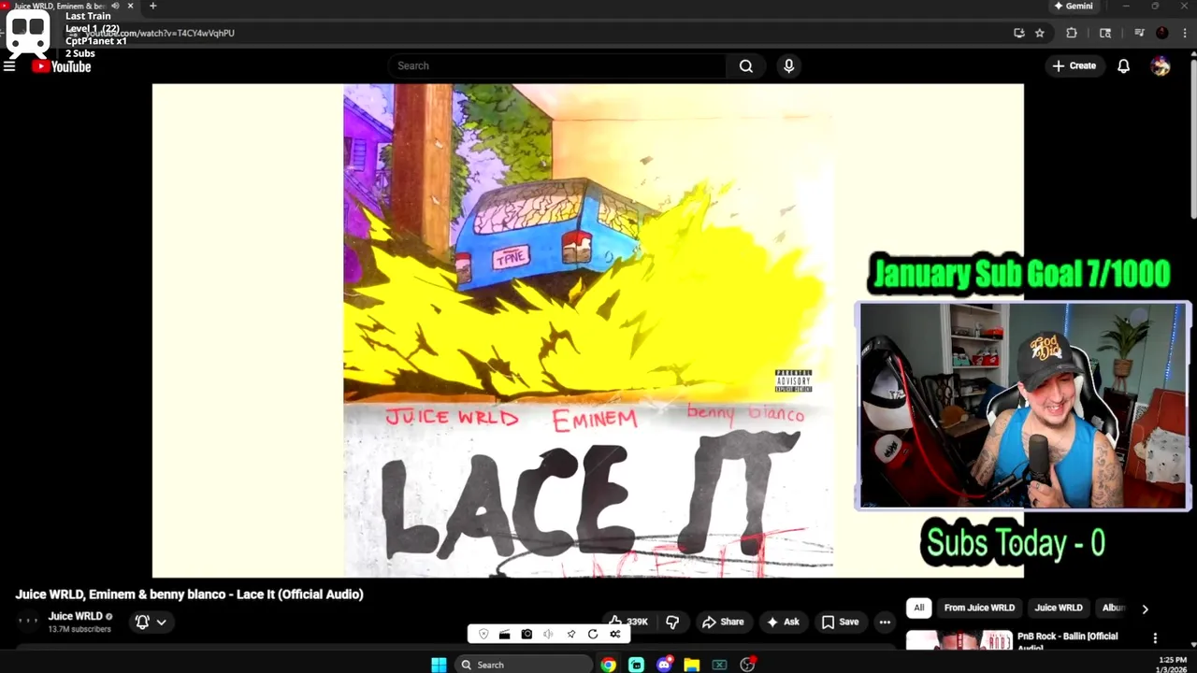Click refresh icon in floating toolbar
The image size is (1197, 673).
[x=593, y=634]
